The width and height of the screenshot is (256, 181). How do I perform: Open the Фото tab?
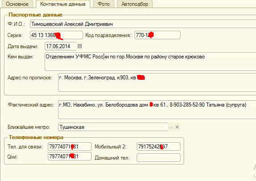tap(104, 4)
